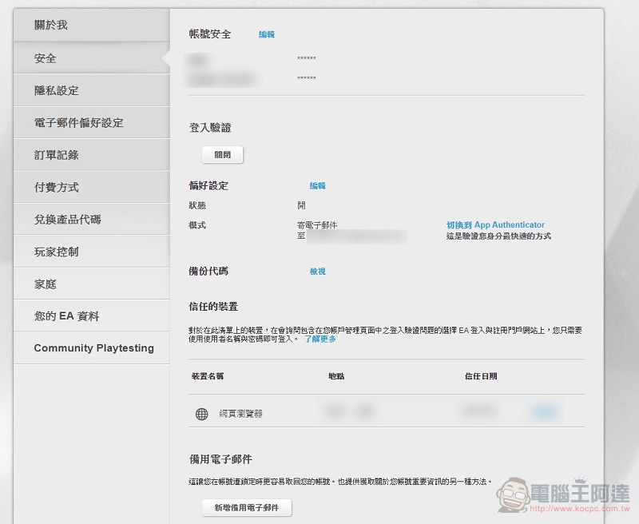Screen dimensions: 639x524
Task: Click 編輯 link beside 偏好設定
Action: pos(317,186)
